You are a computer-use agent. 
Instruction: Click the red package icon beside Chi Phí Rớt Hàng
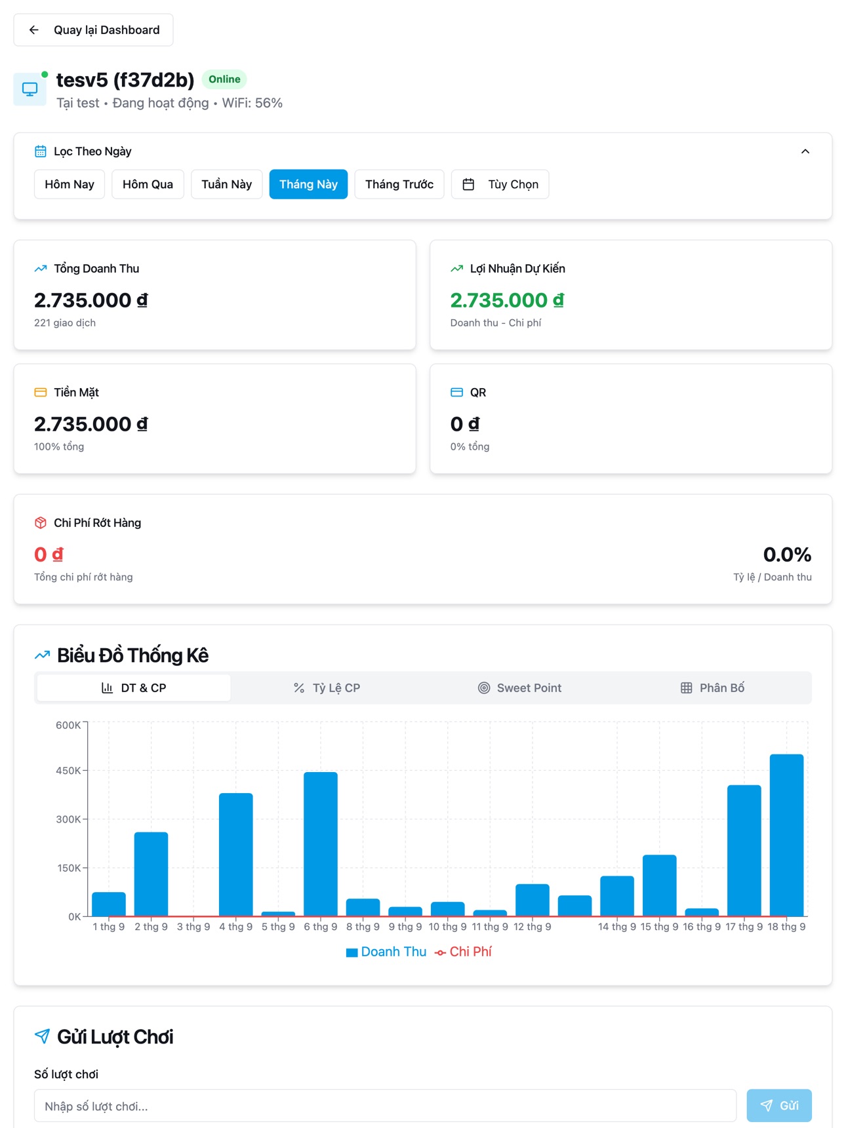(x=41, y=522)
